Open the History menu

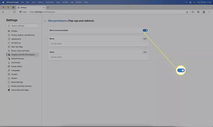click(41, 2)
